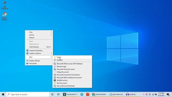Screen dimensions: 172x97
Task: Choose Refresh from the context menu
Action: pos(39,38)
